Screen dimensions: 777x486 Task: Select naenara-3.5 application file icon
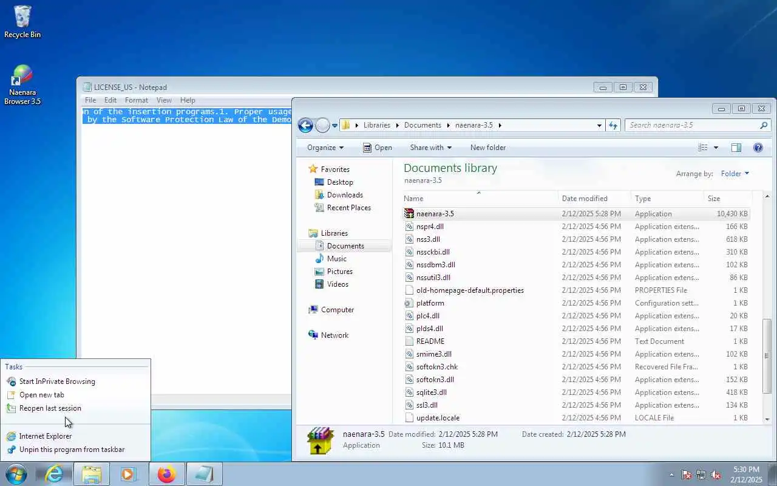[x=409, y=214]
